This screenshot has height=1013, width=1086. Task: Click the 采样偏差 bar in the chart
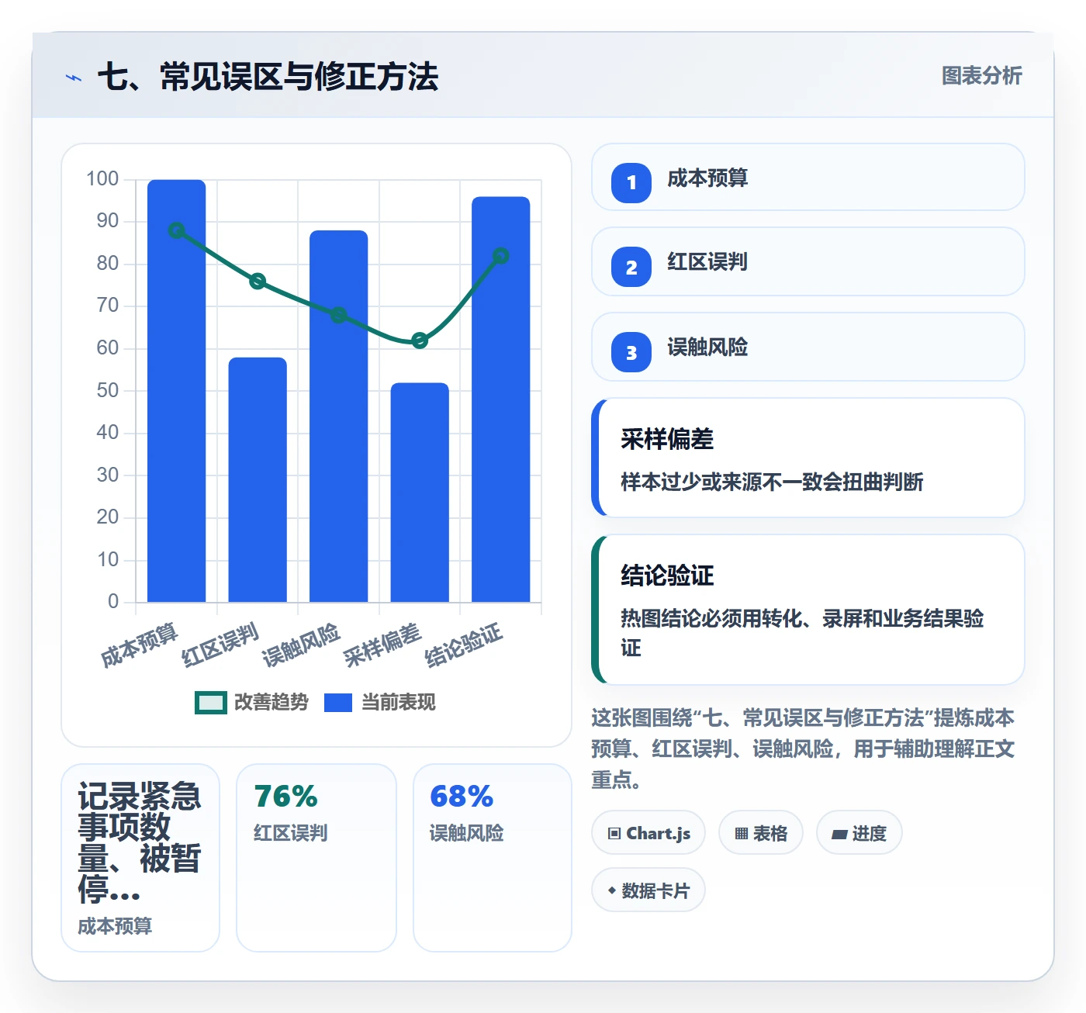pyautogui.click(x=420, y=492)
